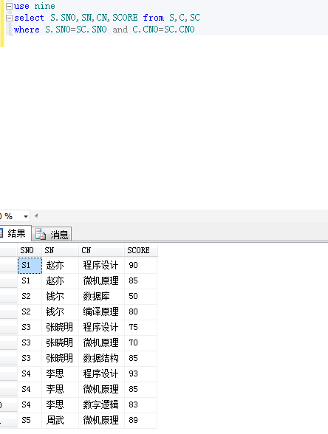Select row header of the S5 row

pyautogui.click(x=9, y=421)
